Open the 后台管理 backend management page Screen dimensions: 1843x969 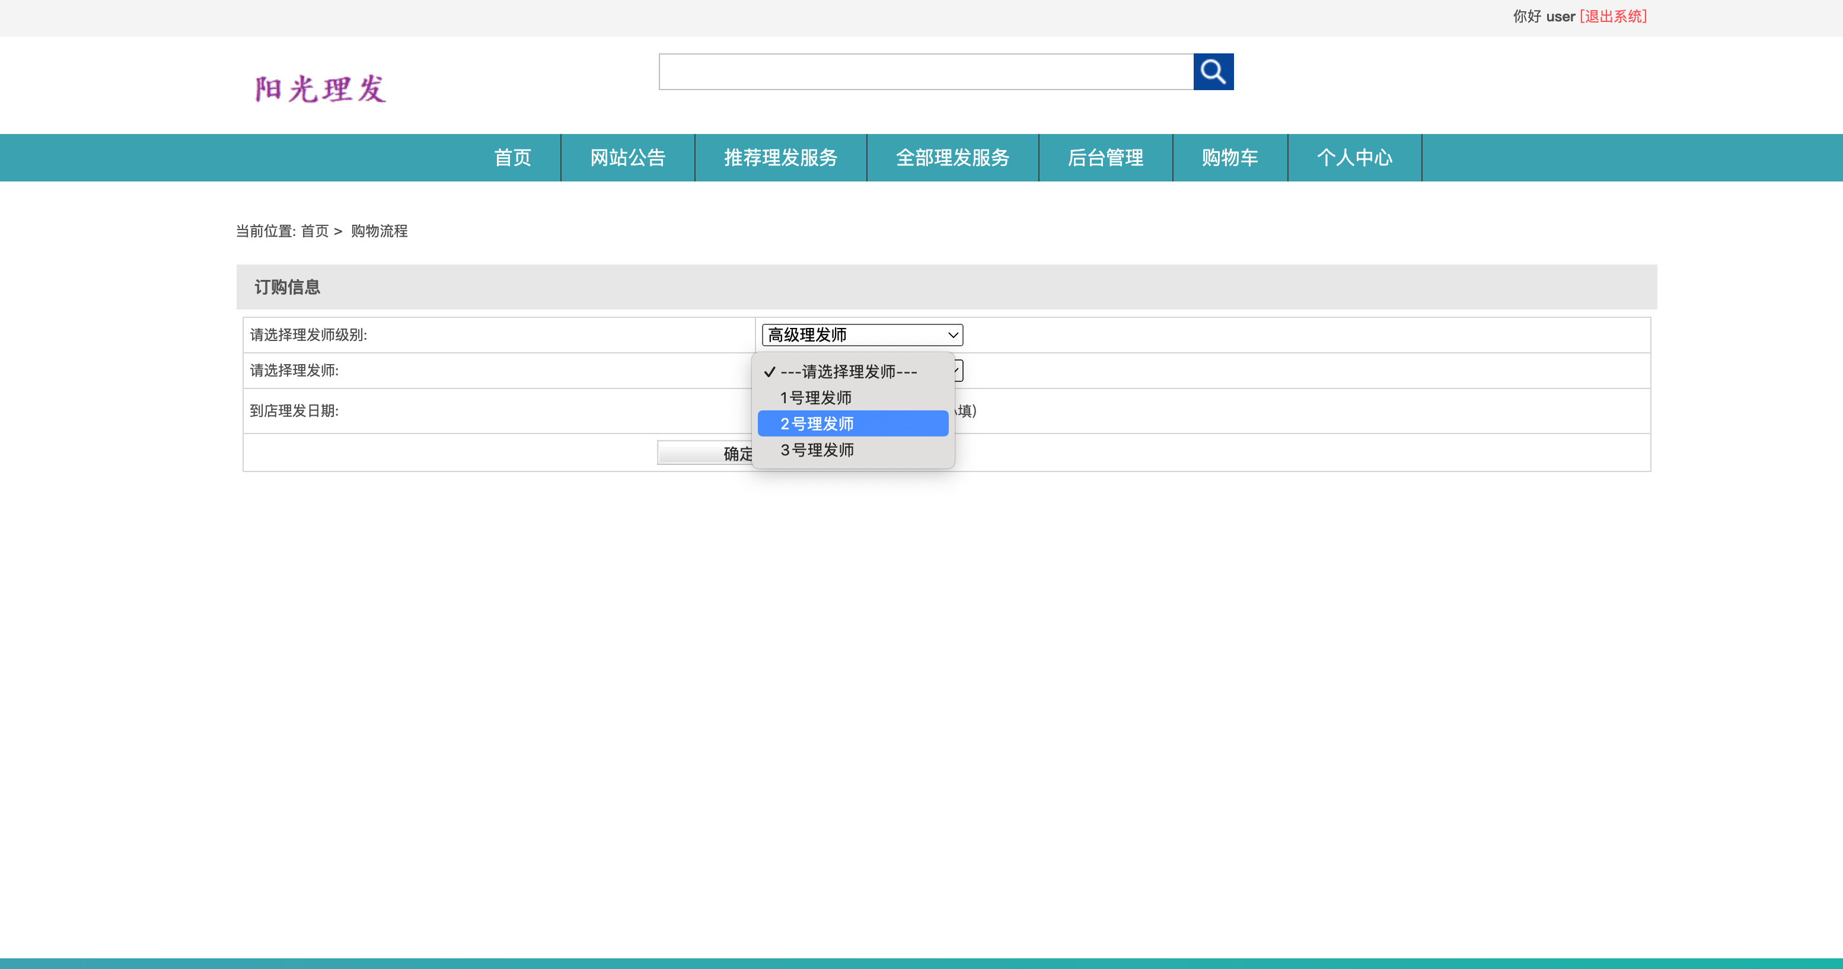[x=1105, y=157]
